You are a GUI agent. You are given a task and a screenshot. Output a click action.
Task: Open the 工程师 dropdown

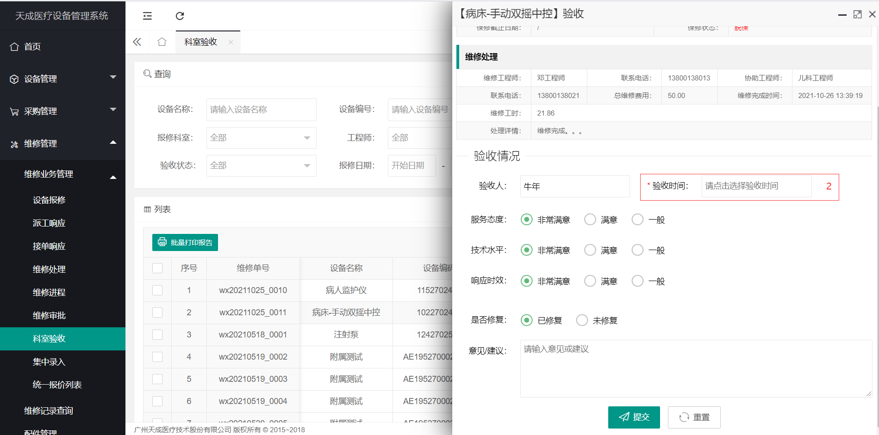point(420,138)
